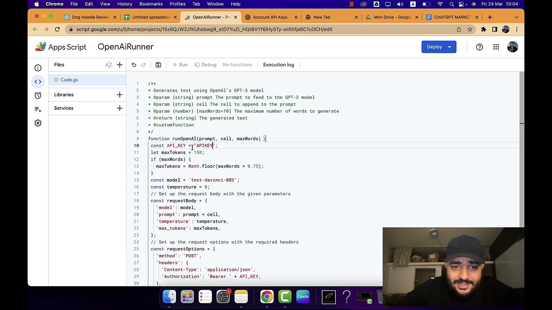This screenshot has height=310, width=552.
Task: Open Google account avatar
Action: coord(512,47)
